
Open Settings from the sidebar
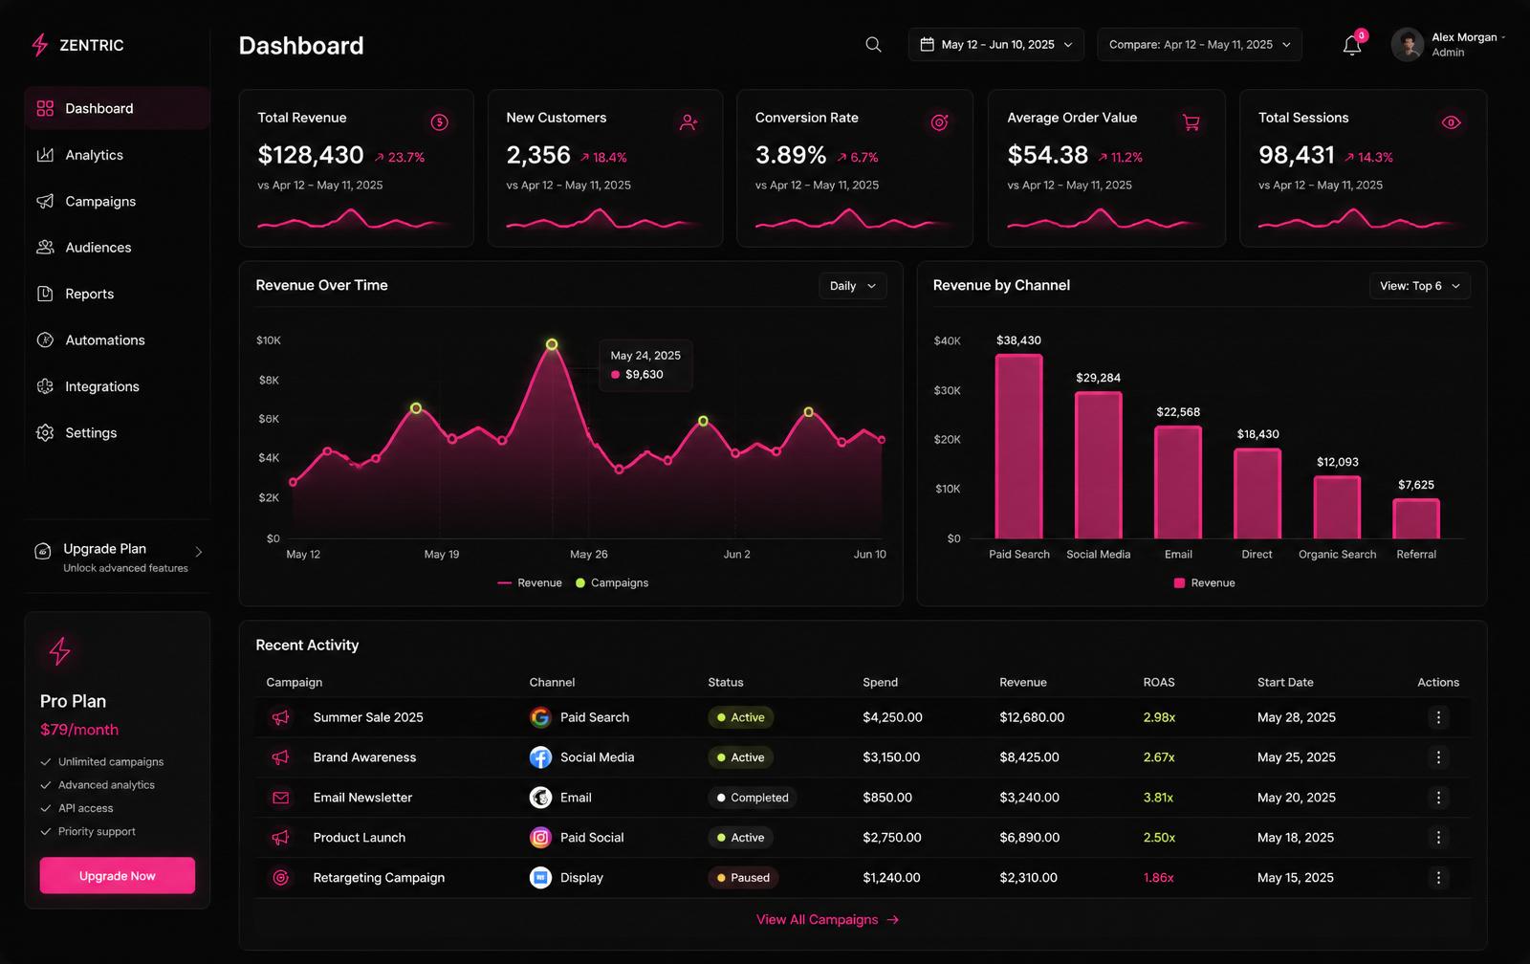(x=117, y=433)
